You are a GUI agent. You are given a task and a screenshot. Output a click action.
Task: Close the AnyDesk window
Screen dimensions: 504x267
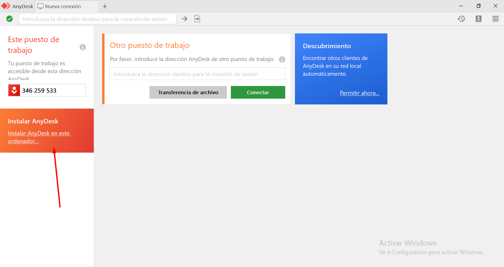[496, 6]
